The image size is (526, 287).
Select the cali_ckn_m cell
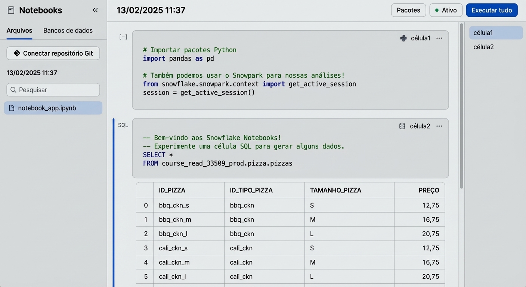click(x=189, y=262)
